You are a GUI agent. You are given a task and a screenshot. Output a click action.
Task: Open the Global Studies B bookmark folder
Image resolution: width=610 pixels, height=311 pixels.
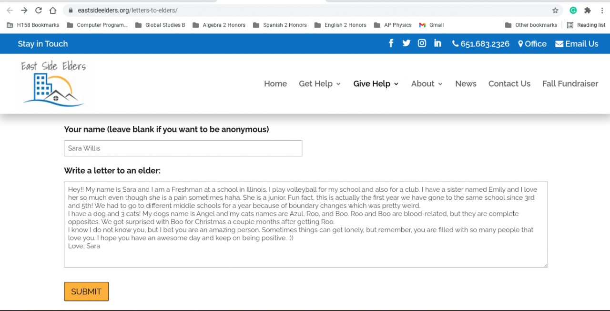[160, 25]
